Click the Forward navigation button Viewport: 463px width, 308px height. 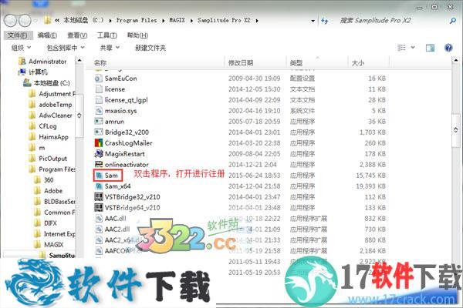[25, 20]
